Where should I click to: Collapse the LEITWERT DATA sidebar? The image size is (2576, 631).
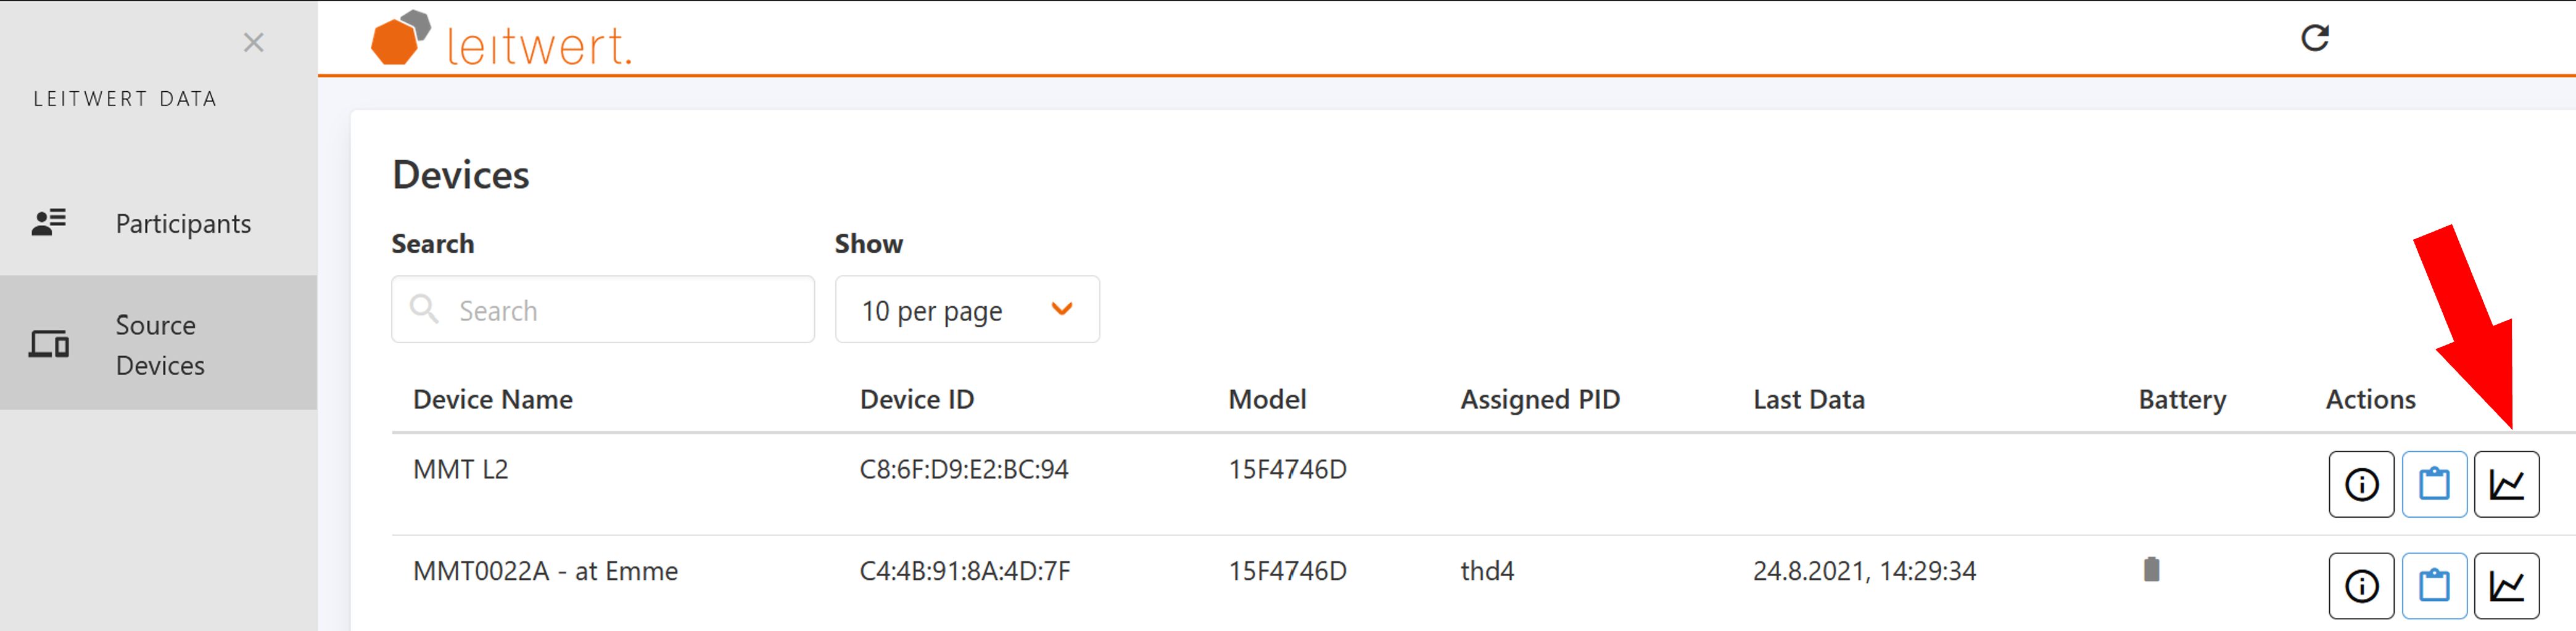coord(253,43)
